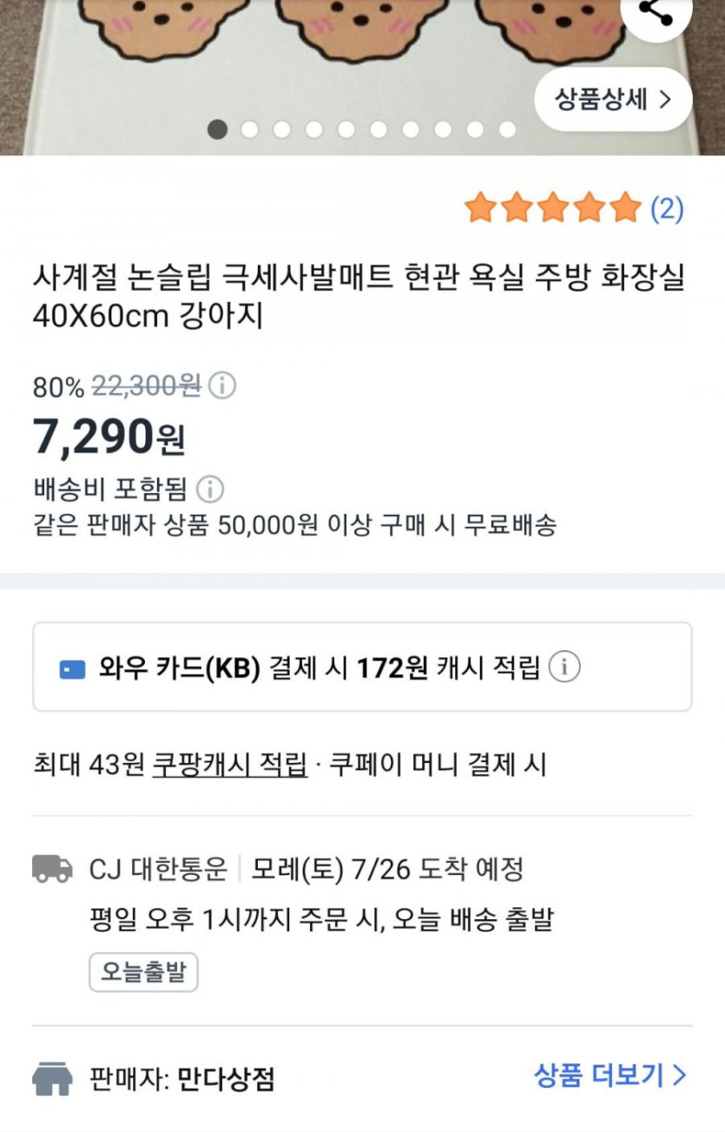Open the 쿠팡캐시 적립 link
725x1132 pixels.
click(x=229, y=766)
